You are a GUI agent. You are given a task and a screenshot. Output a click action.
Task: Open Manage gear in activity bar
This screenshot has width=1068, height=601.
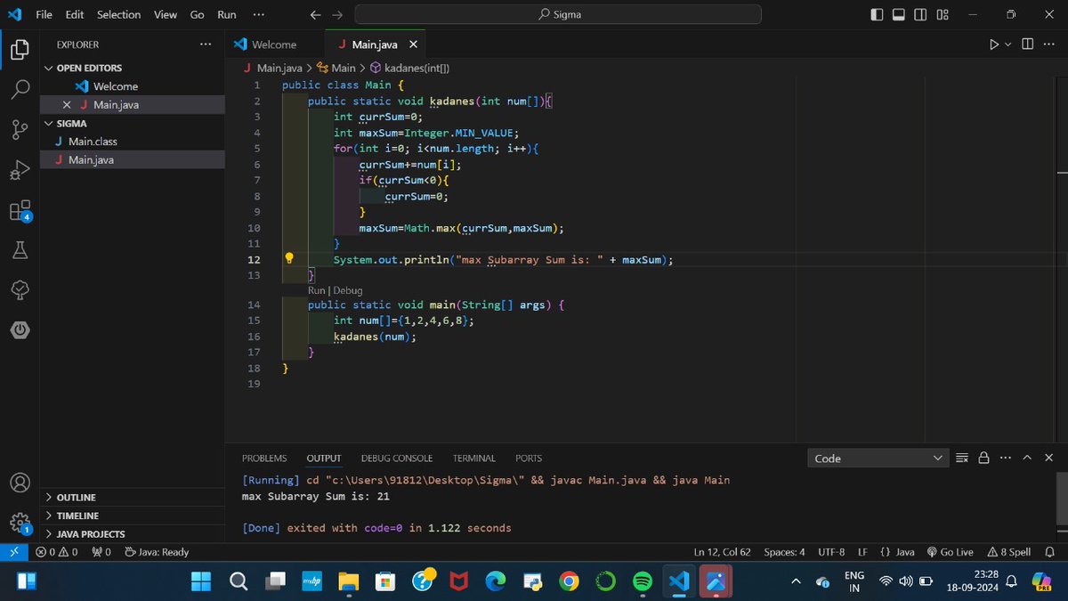(20, 523)
